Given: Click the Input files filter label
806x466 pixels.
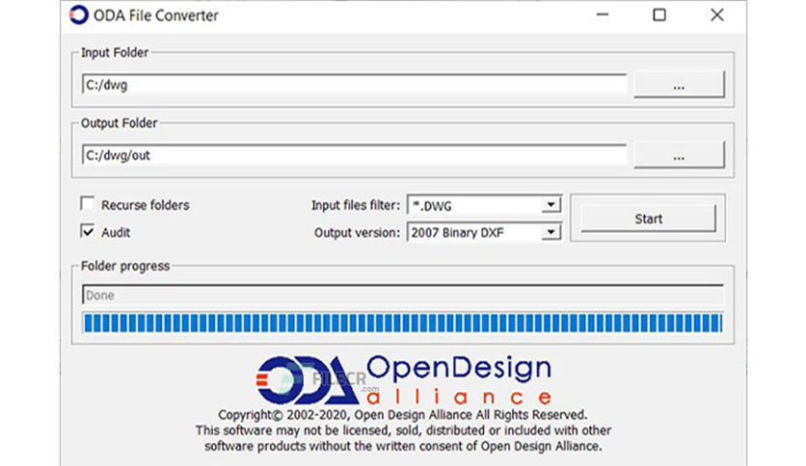Looking at the screenshot, I should point(356,205).
